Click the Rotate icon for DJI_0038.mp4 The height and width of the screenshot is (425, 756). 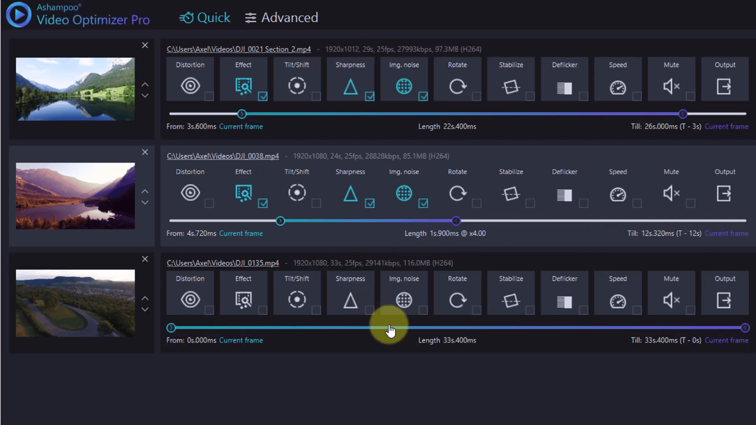pyautogui.click(x=458, y=193)
